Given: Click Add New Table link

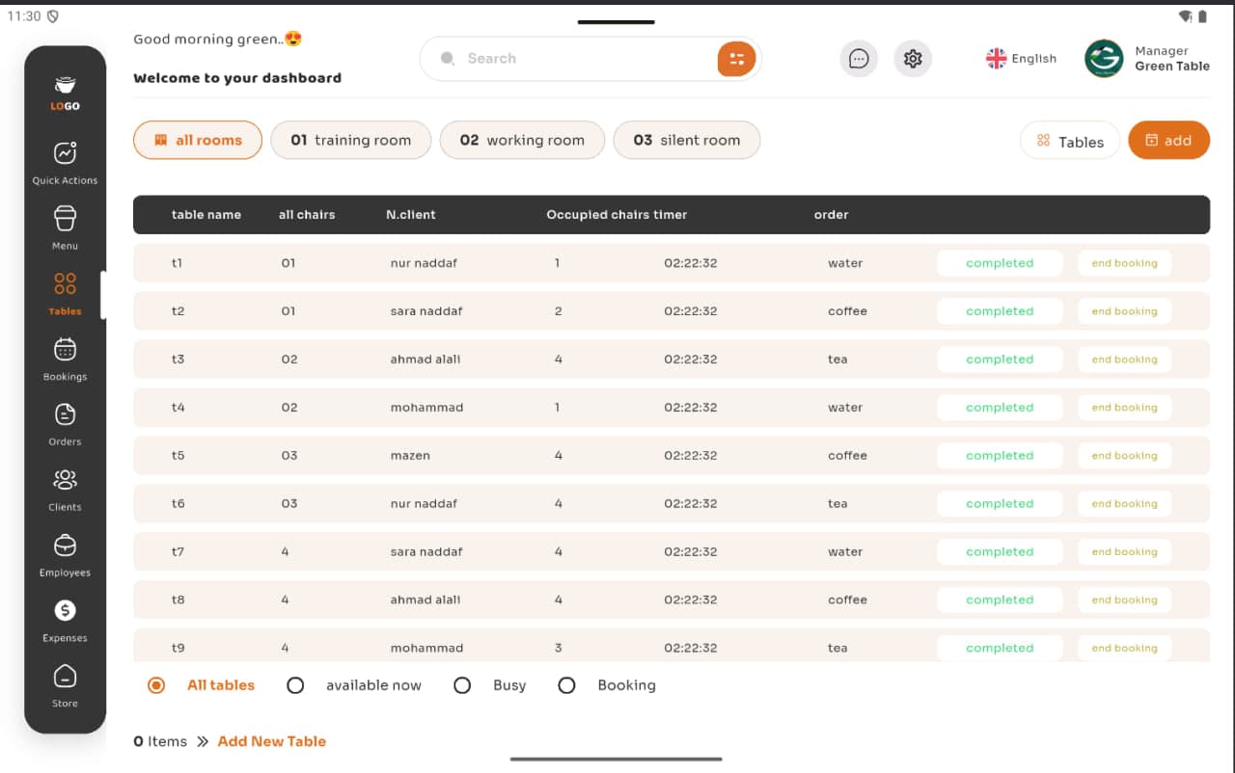Looking at the screenshot, I should pyautogui.click(x=271, y=741).
